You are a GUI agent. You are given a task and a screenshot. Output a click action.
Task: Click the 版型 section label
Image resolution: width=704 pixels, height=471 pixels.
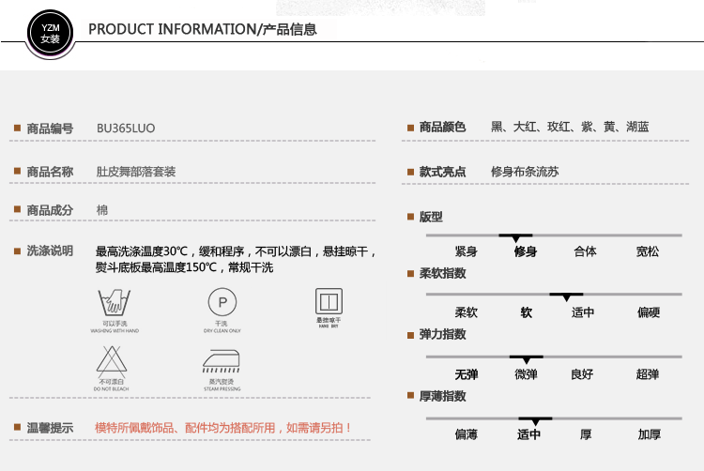431,217
